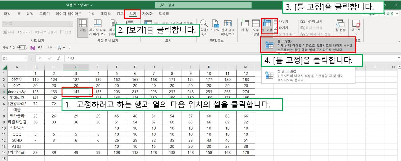This screenshot has width=401, height=161.
Task: Expand touch mode dropdown arrow
Action: (64, 47)
